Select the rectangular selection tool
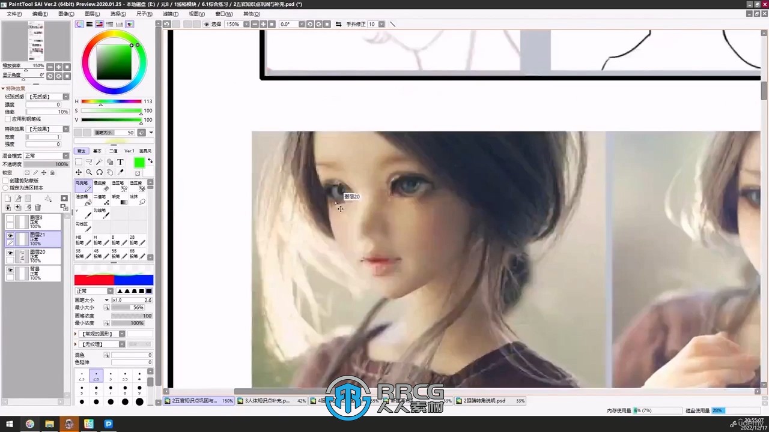Screen dimensions: 769x432 coord(79,162)
